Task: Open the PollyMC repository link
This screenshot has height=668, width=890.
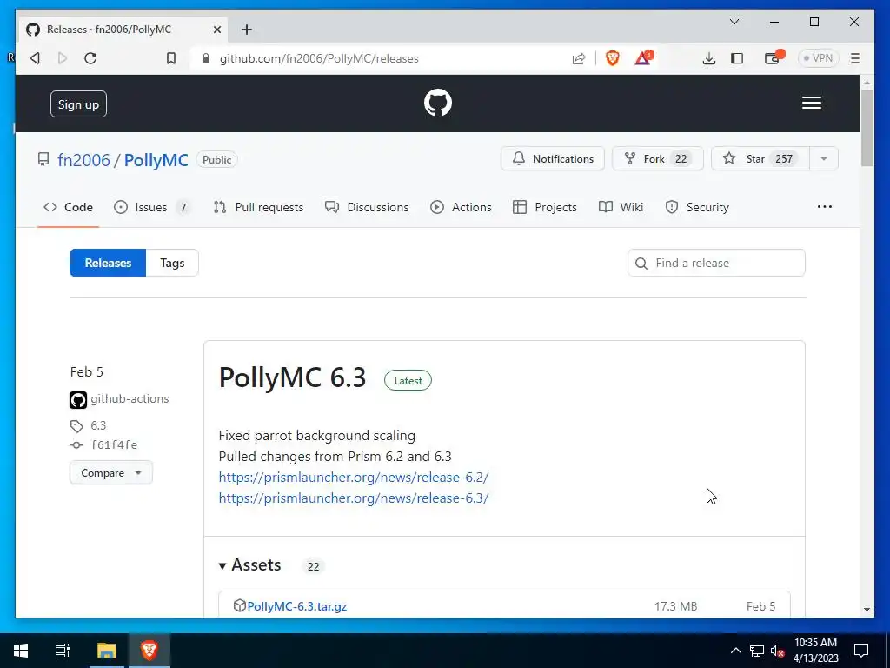Action: click(156, 160)
